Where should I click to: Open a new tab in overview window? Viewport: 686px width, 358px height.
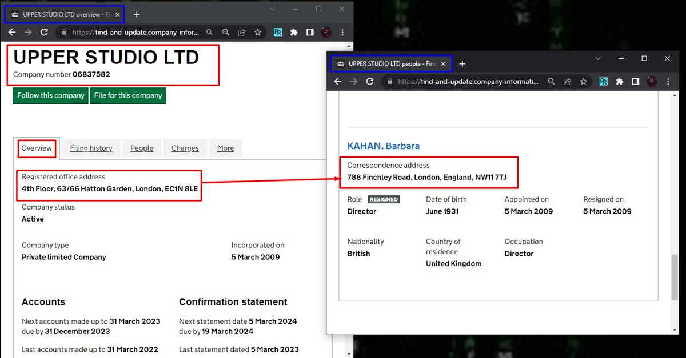[137, 14]
